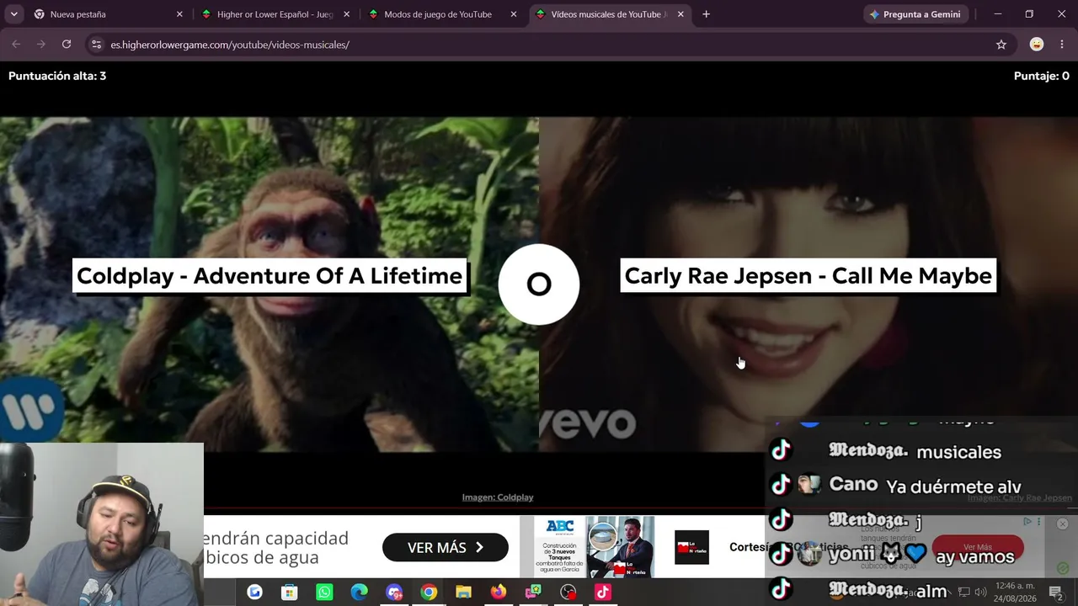This screenshot has width=1078, height=606.
Task: Open a new browser tab
Action: 706,14
